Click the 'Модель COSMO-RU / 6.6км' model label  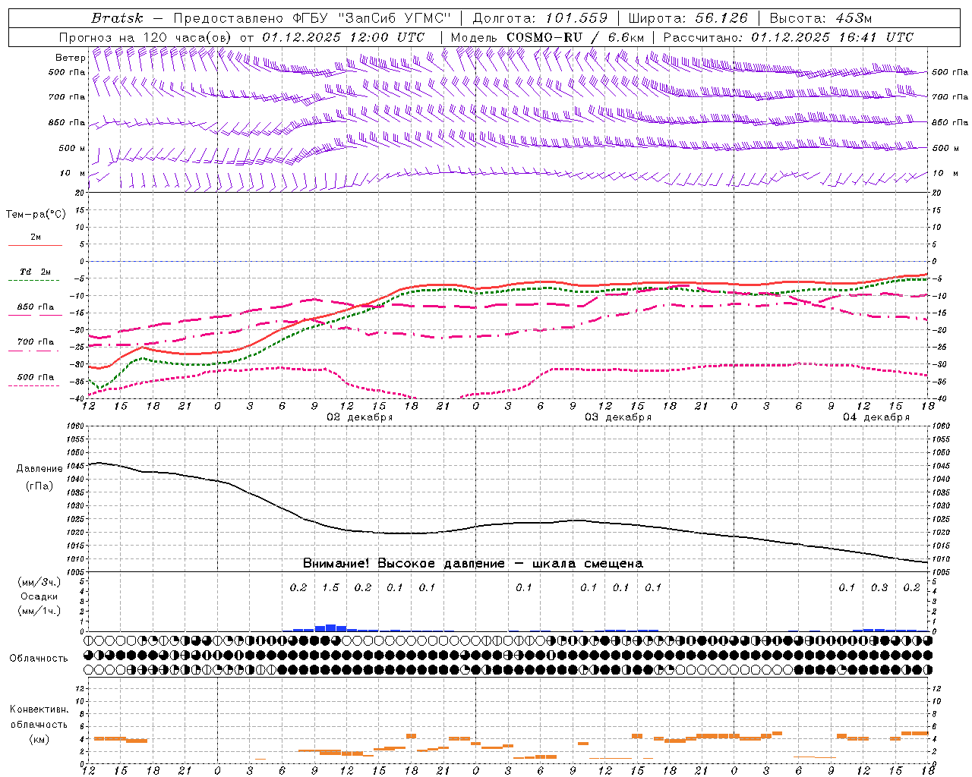pos(548,37)
